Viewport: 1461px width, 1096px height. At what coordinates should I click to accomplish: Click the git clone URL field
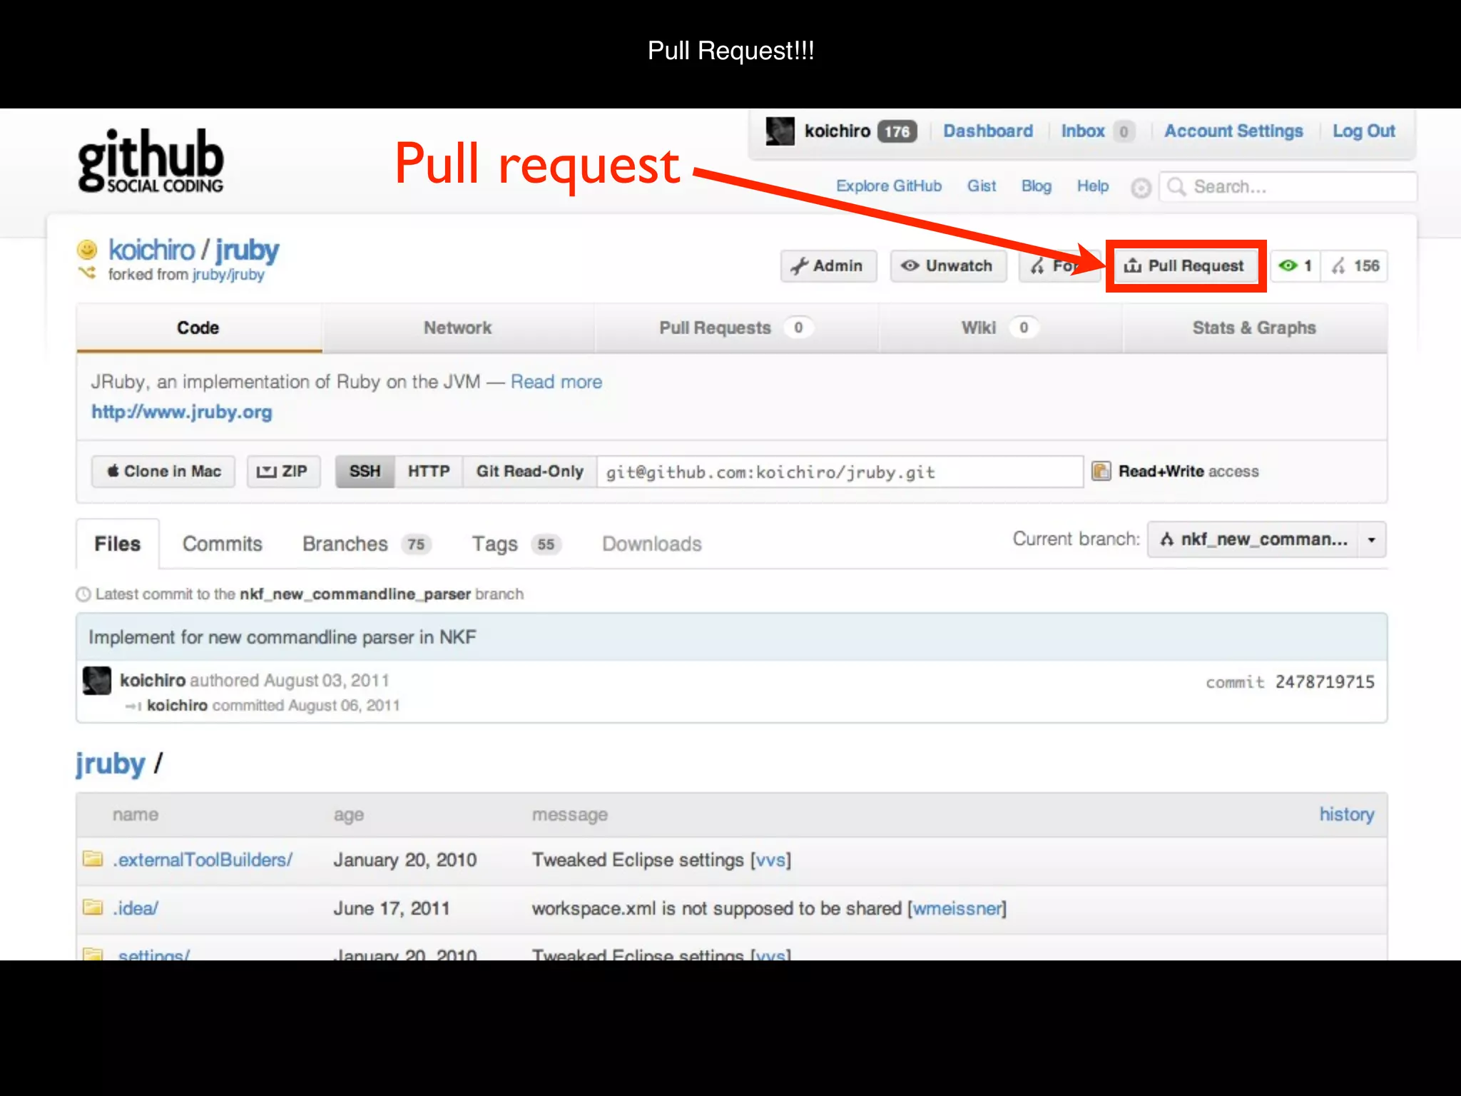840,472
